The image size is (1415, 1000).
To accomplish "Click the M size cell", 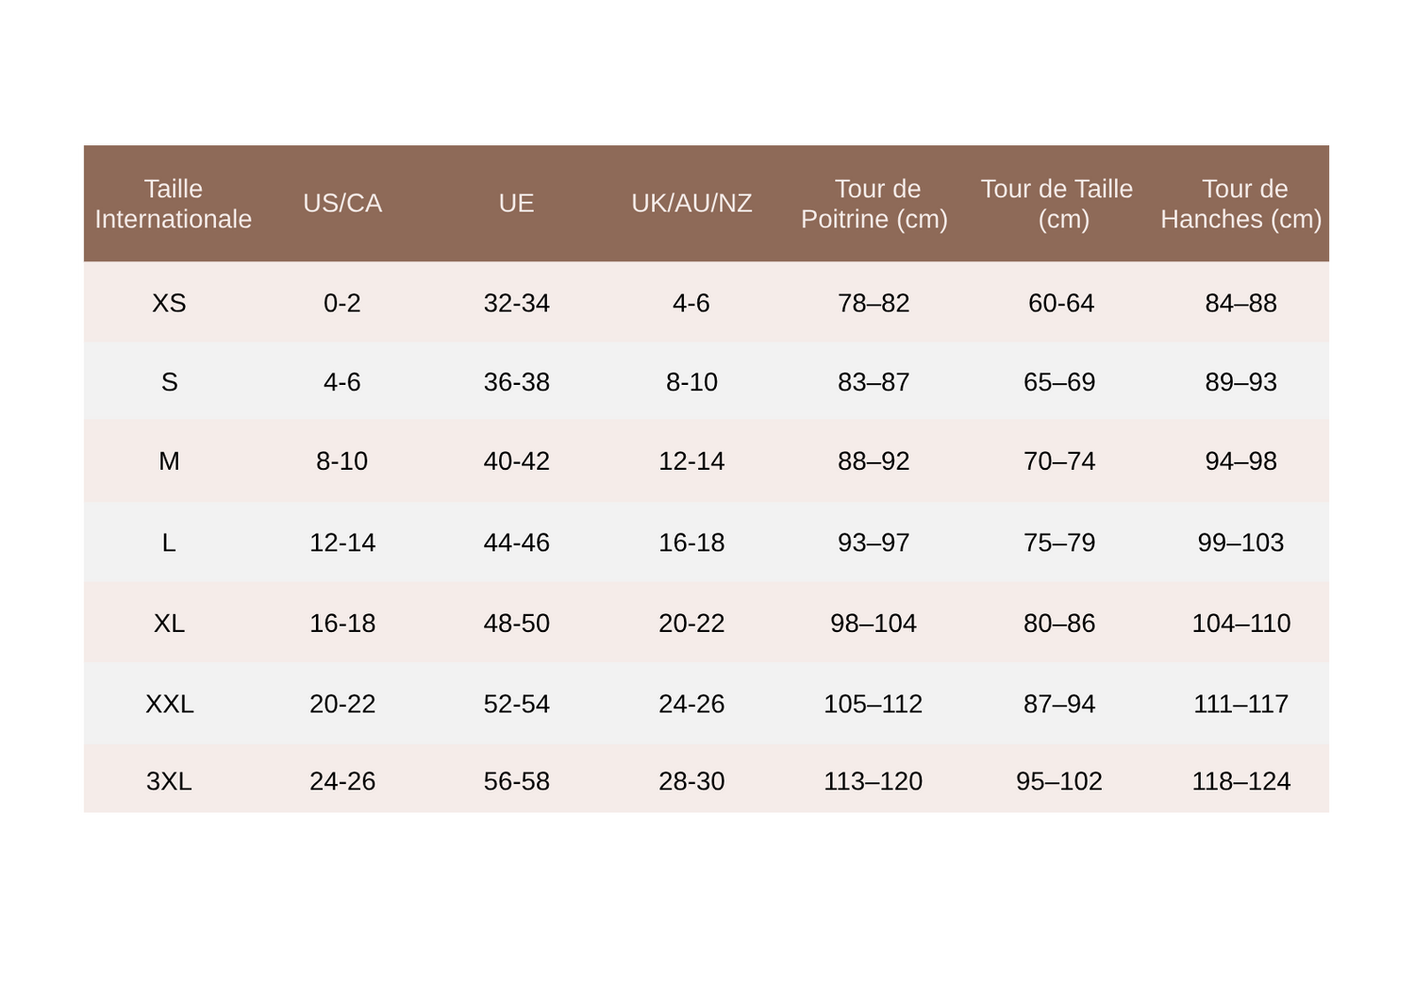I will pos(169,461).
